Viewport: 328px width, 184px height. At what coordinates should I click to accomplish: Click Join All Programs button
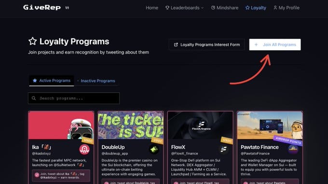click(x=275, y=44)
